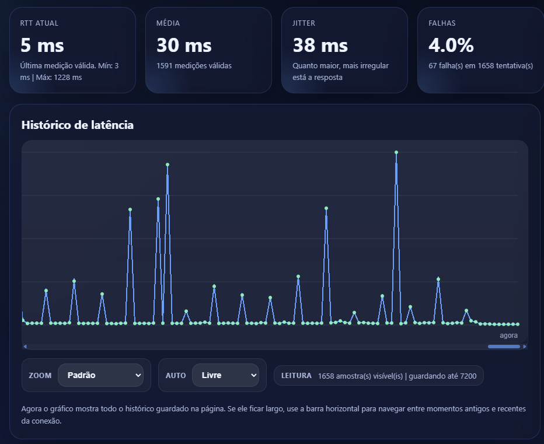
Task: Click the "67 falha(s) em 1658 tentativa(s)" text
Action: click(480, 65)
